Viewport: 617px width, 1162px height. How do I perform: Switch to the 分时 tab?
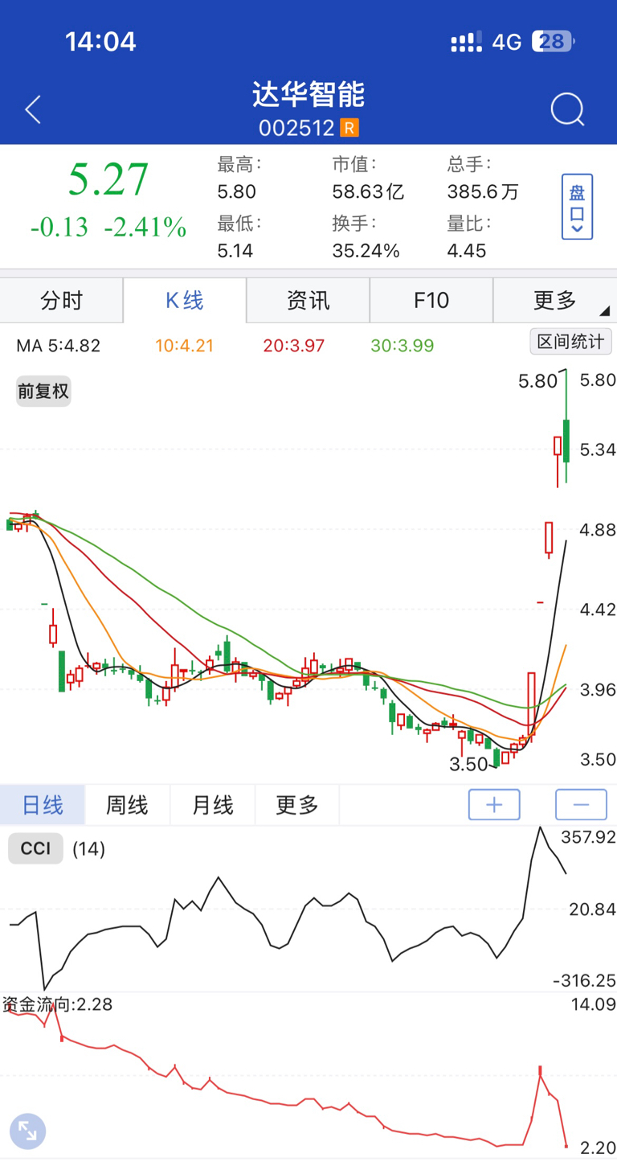(62, 301)
